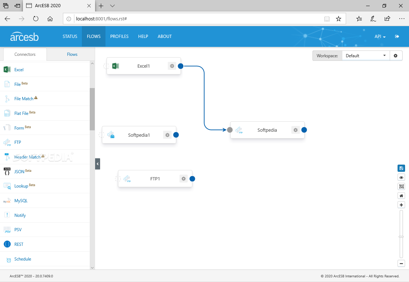Open the HELP menu item
This screenshot has width=409, height=282.
click(143, 37)
